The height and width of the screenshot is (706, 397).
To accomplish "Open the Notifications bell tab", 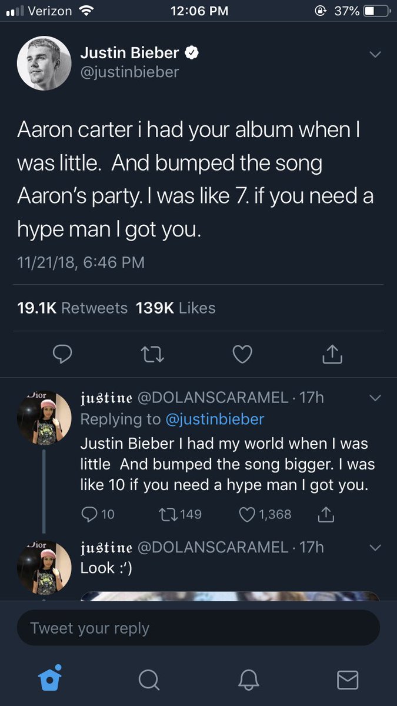I will 248,680.
